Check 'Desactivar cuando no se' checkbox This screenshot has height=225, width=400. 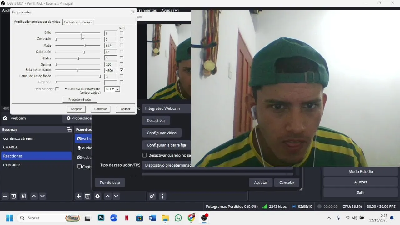tap(144, 155)
